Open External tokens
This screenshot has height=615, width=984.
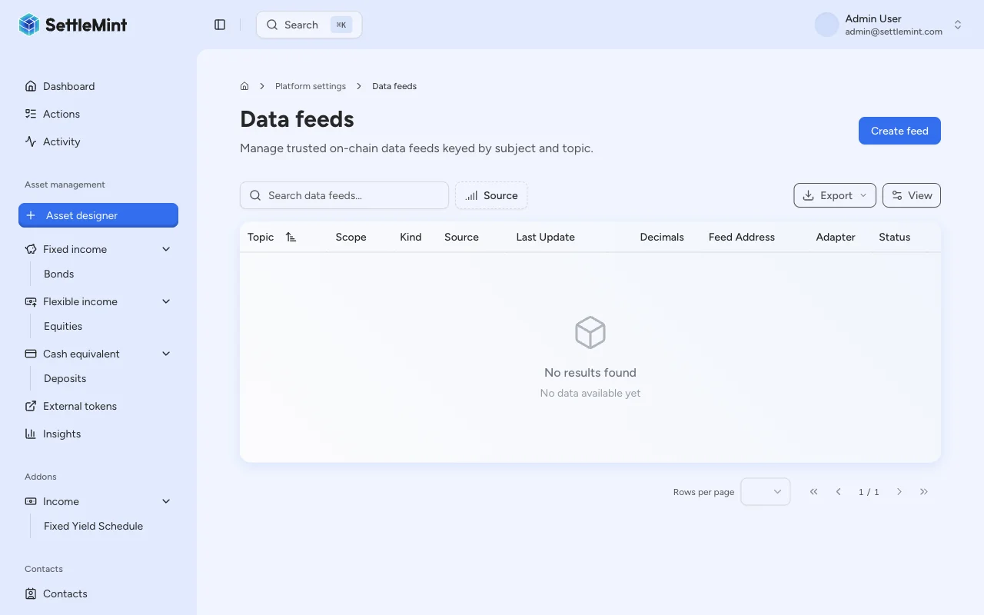tap(80, 406)
